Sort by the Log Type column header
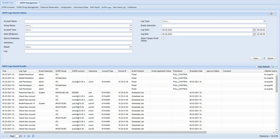280x139 pixels. (x=28, y=71)
